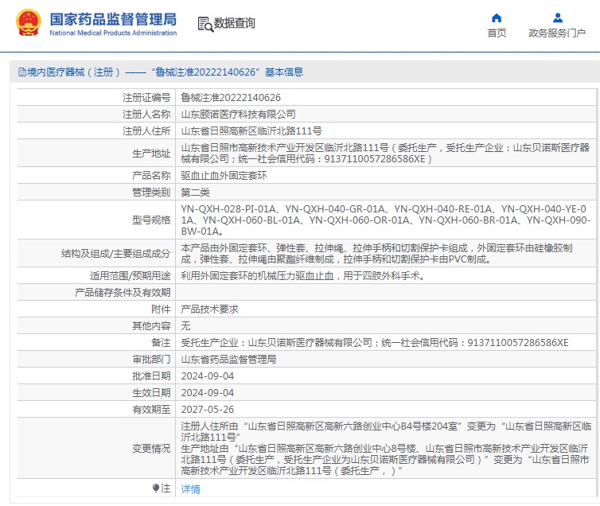Click the 注册人名称 row label
Screen dimensions: 600x506
coord(146,115)
